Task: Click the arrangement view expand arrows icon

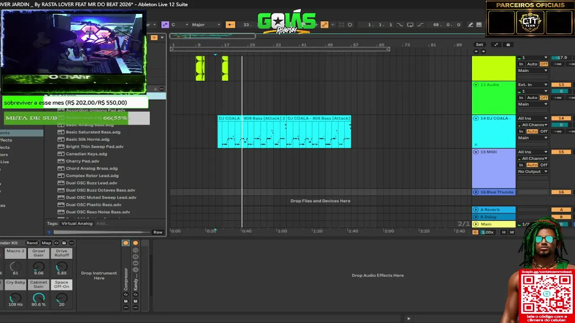Action: 496,44
